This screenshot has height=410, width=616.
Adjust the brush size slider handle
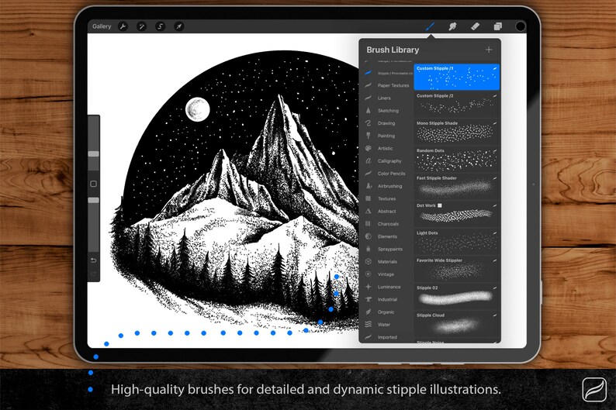(x=94, y=153)
